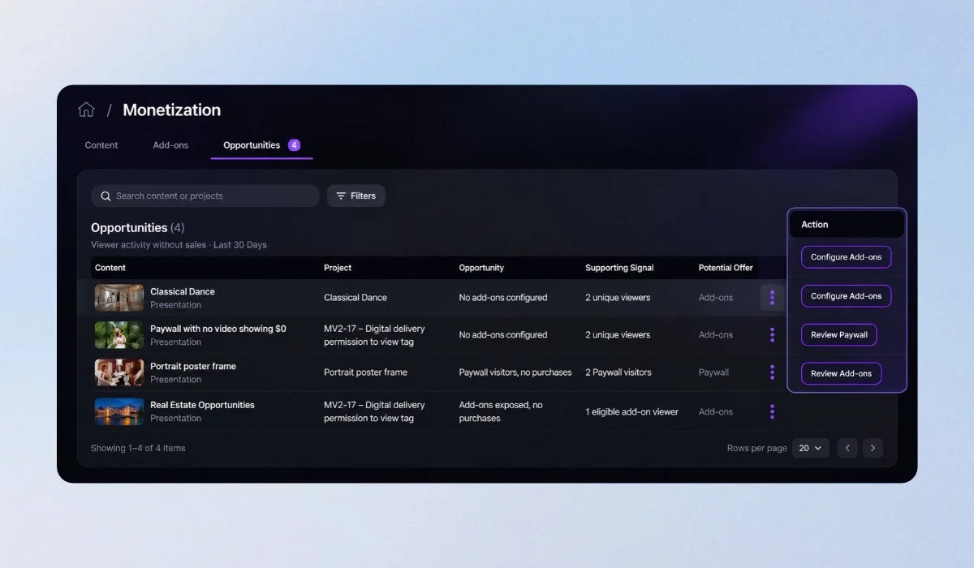This screenshot has width=974, height=568.
Task: Click 'Paywall with no video showing $0' title
Action: coord(218,329)
